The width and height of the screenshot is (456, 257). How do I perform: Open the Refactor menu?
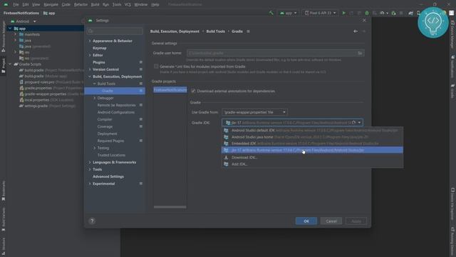81,4
